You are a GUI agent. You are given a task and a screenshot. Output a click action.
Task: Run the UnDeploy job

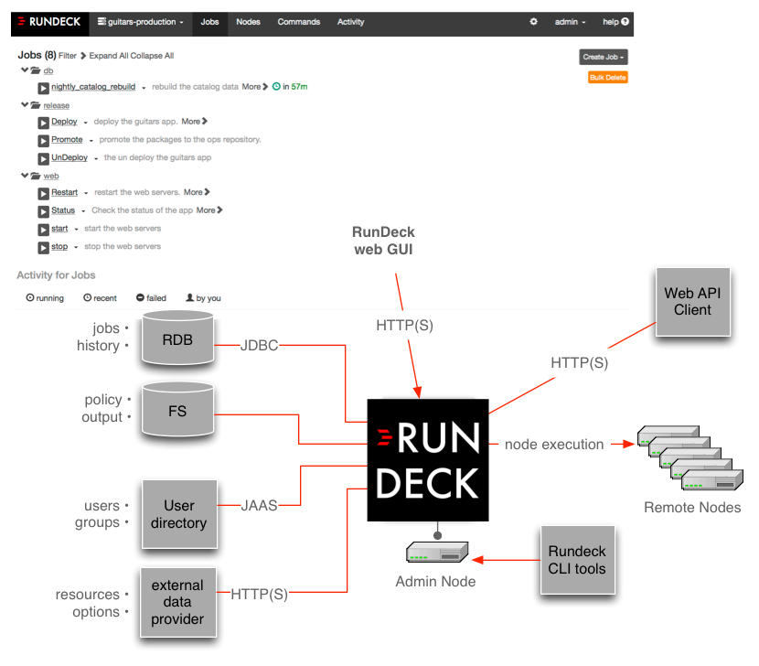(42, 157)
